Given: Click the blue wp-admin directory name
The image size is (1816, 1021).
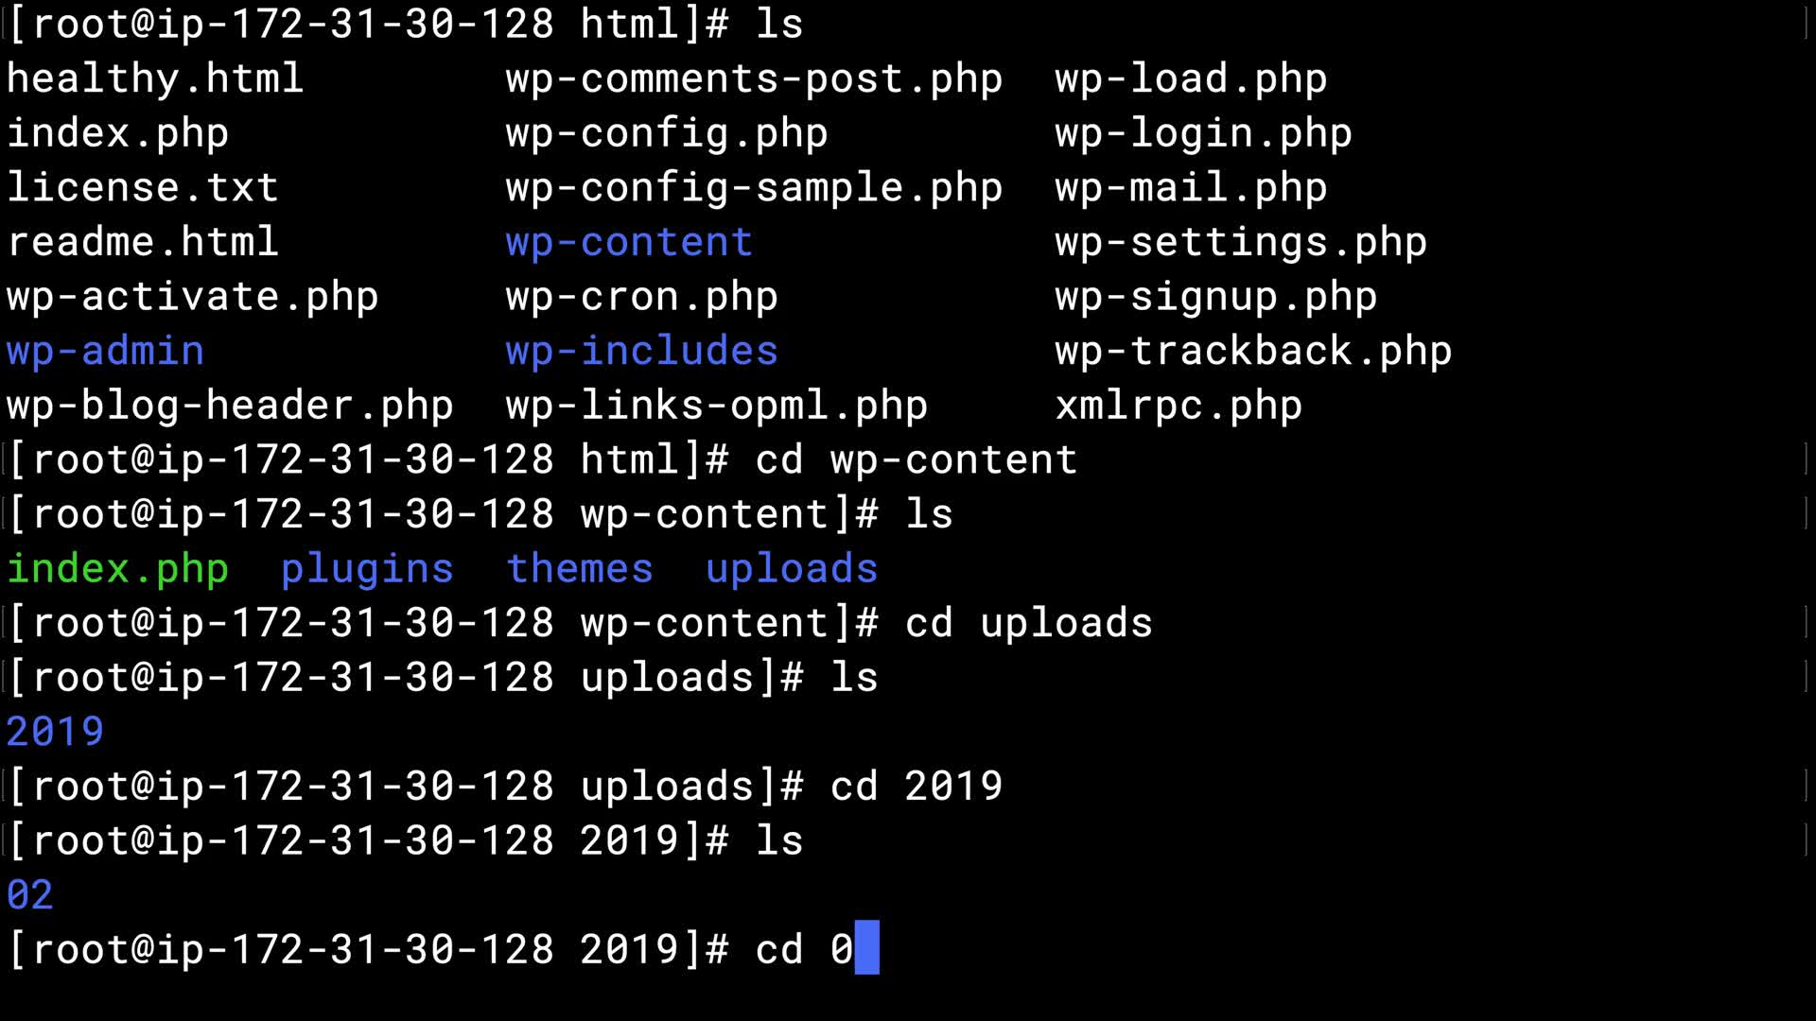Looking at the screenshot, I should pos(105,351).
